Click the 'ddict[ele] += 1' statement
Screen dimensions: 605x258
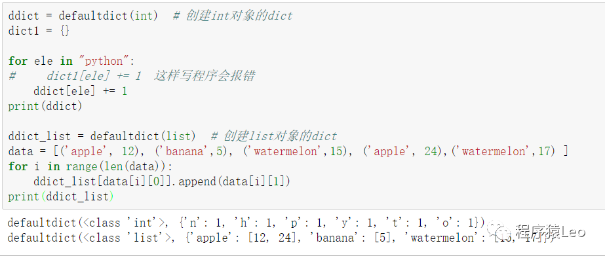(80, 91)
